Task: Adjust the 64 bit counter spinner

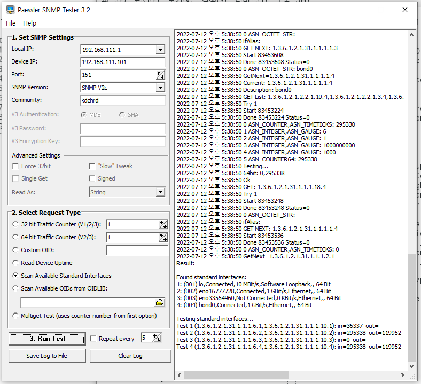Action: click(x=163, y=237)
